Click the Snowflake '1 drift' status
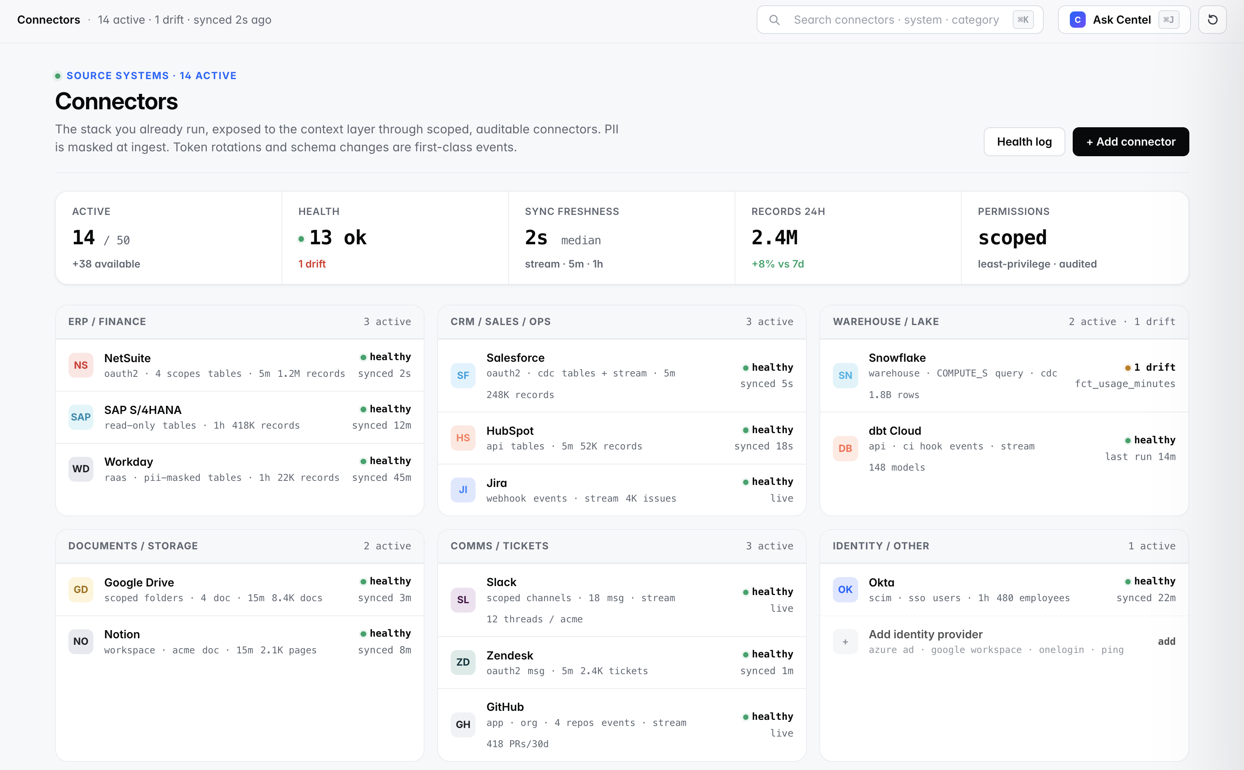The width and height of the screenshot is (1244, 770). coord(1150,367)
